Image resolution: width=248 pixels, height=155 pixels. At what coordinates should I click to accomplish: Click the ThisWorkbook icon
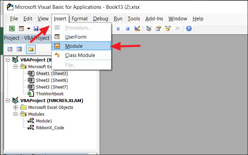click(31, 94)
